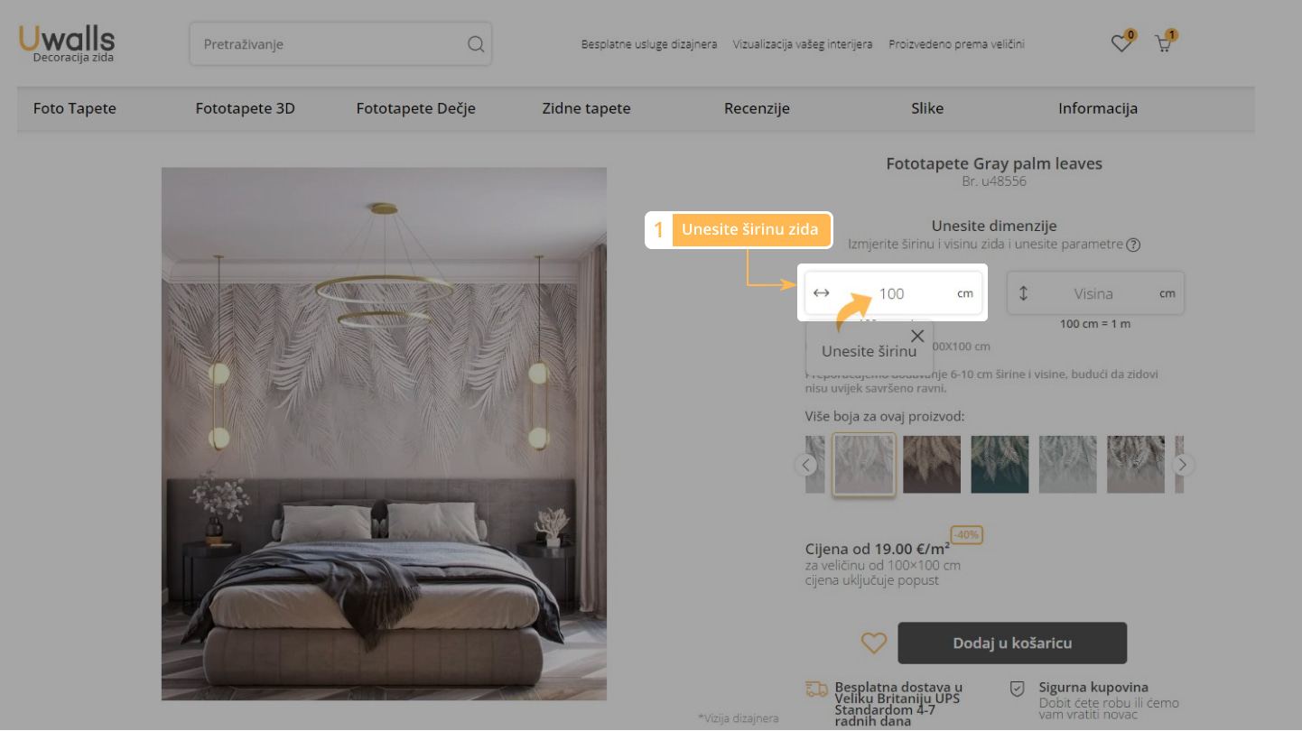The height and width of the screenshot is (731, 1302).
Task: Click the 'Dodaj u košaricu' button
Action: point(1012,643)
